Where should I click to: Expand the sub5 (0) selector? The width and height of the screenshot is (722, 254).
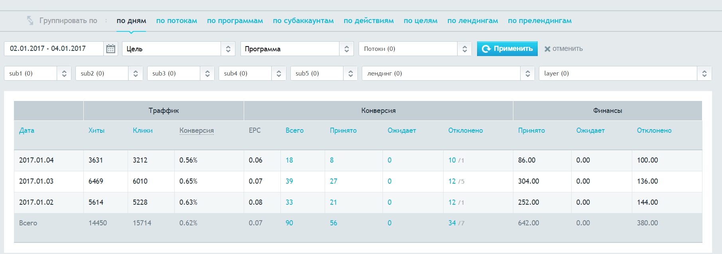point(324,74)
